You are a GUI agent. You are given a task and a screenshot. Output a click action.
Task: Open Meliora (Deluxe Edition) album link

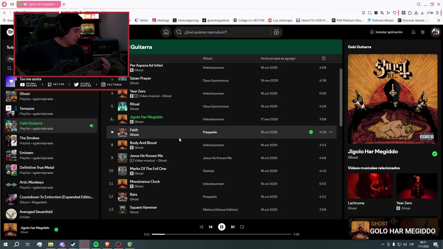click(x=220, y=210)
